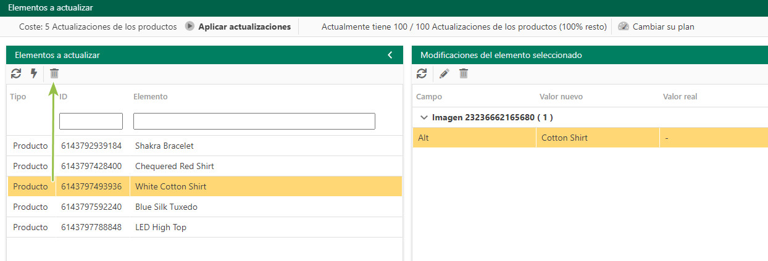The width and height of the screenshot is (768, 261).
Task: Click the Elemento column header
Action: (151, 96)
